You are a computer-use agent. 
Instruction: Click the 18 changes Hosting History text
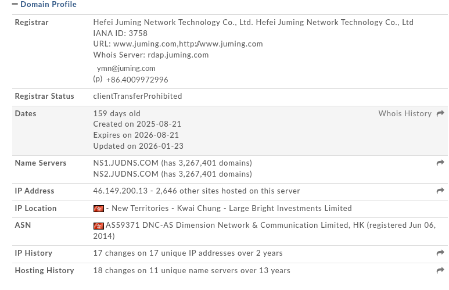192,271
